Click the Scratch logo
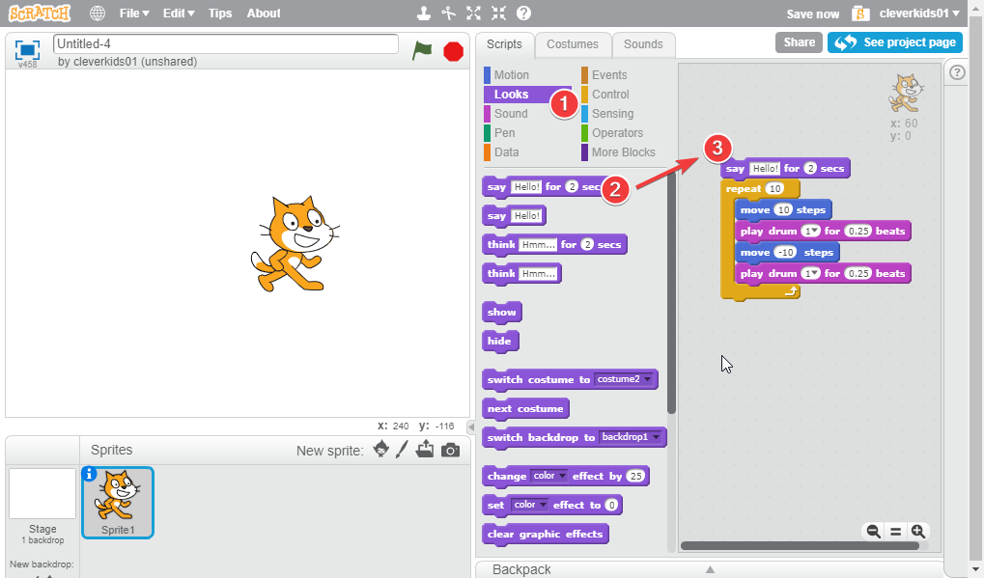Image resolution: width=984 pixels, height=578 pixels. [40, 14]
